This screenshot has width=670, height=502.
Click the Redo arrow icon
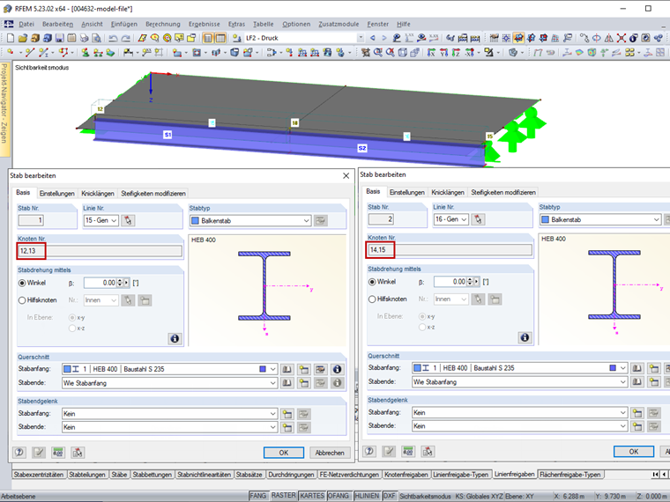point(125,38)
